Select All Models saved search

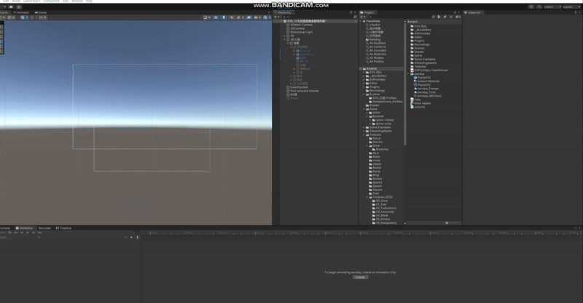pyautogui.click(x=376, y=58)
